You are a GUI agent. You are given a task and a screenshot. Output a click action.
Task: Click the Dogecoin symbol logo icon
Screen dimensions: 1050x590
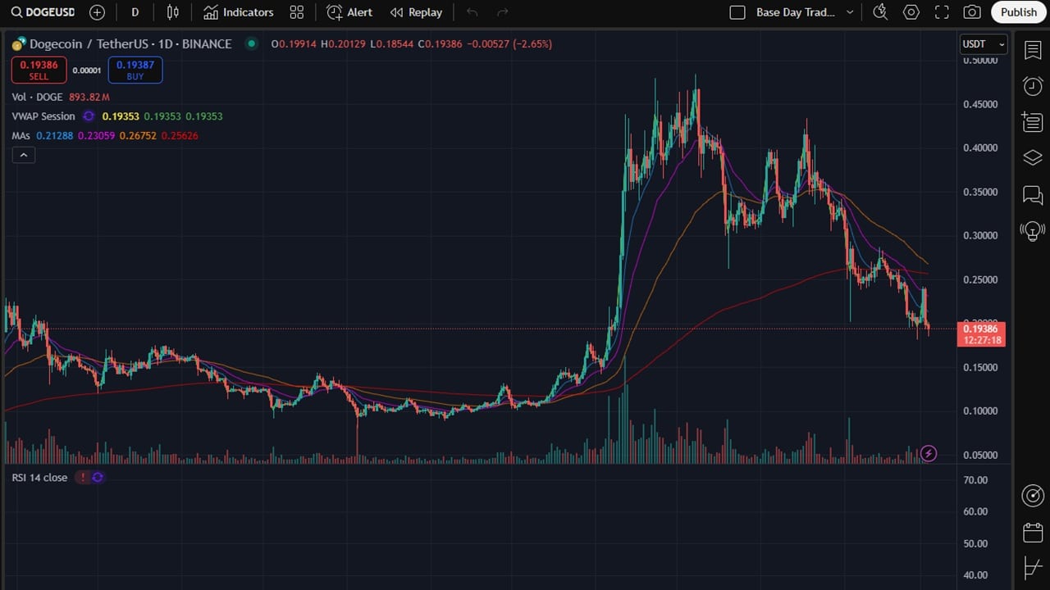coord(19,43)
